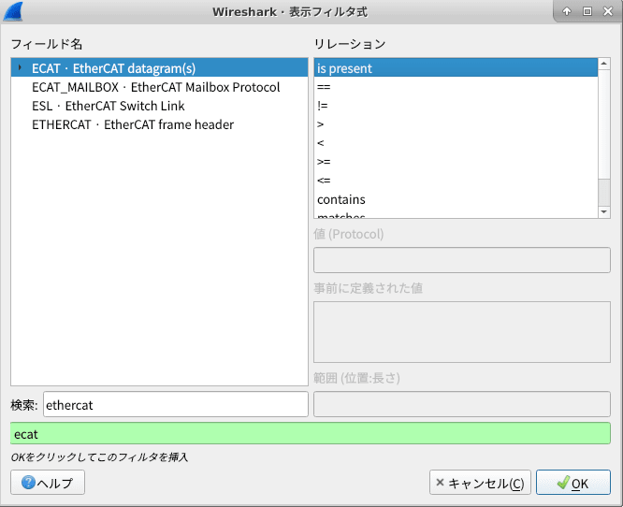Click the title bar up-arrow shade icon
623x507 pixels.
point(567,11)
